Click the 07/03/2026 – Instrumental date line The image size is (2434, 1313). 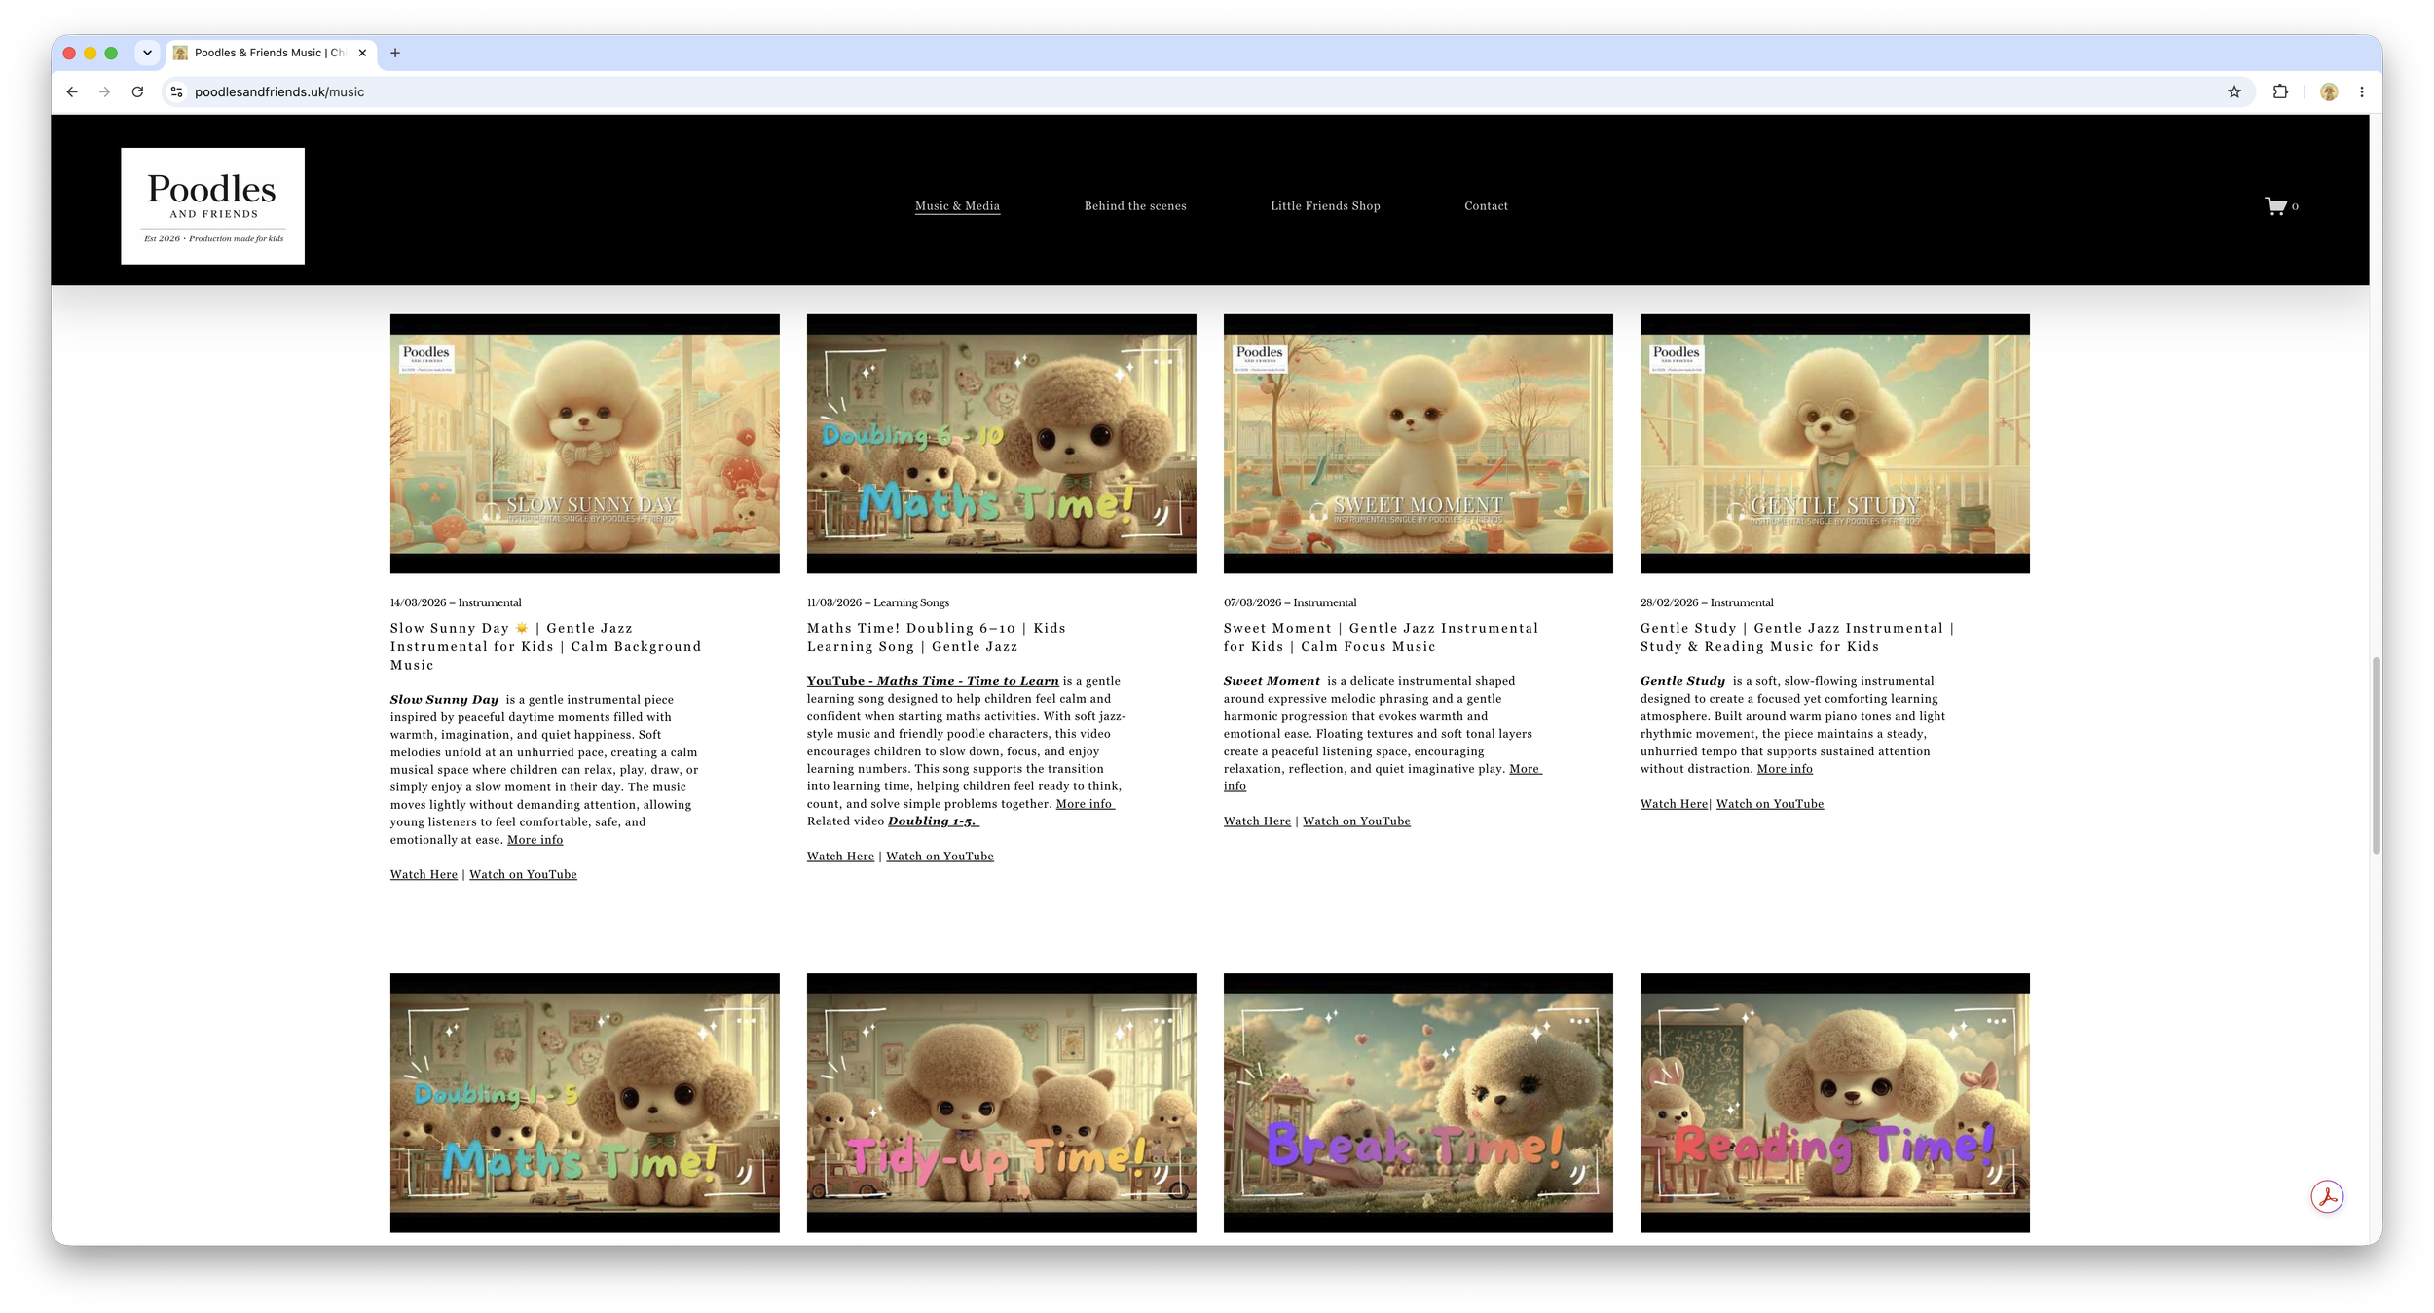pyautogui.click(x=1290, y=602)
